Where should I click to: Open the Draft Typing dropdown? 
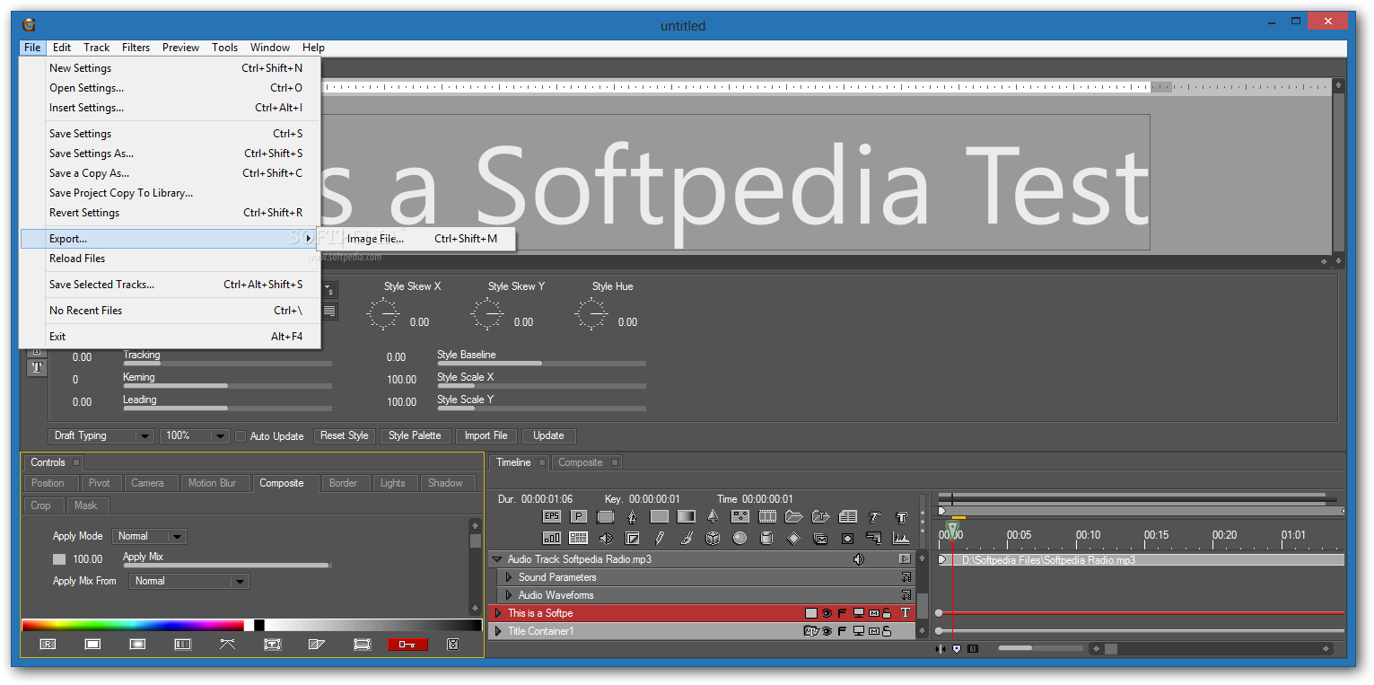(101, 435)
